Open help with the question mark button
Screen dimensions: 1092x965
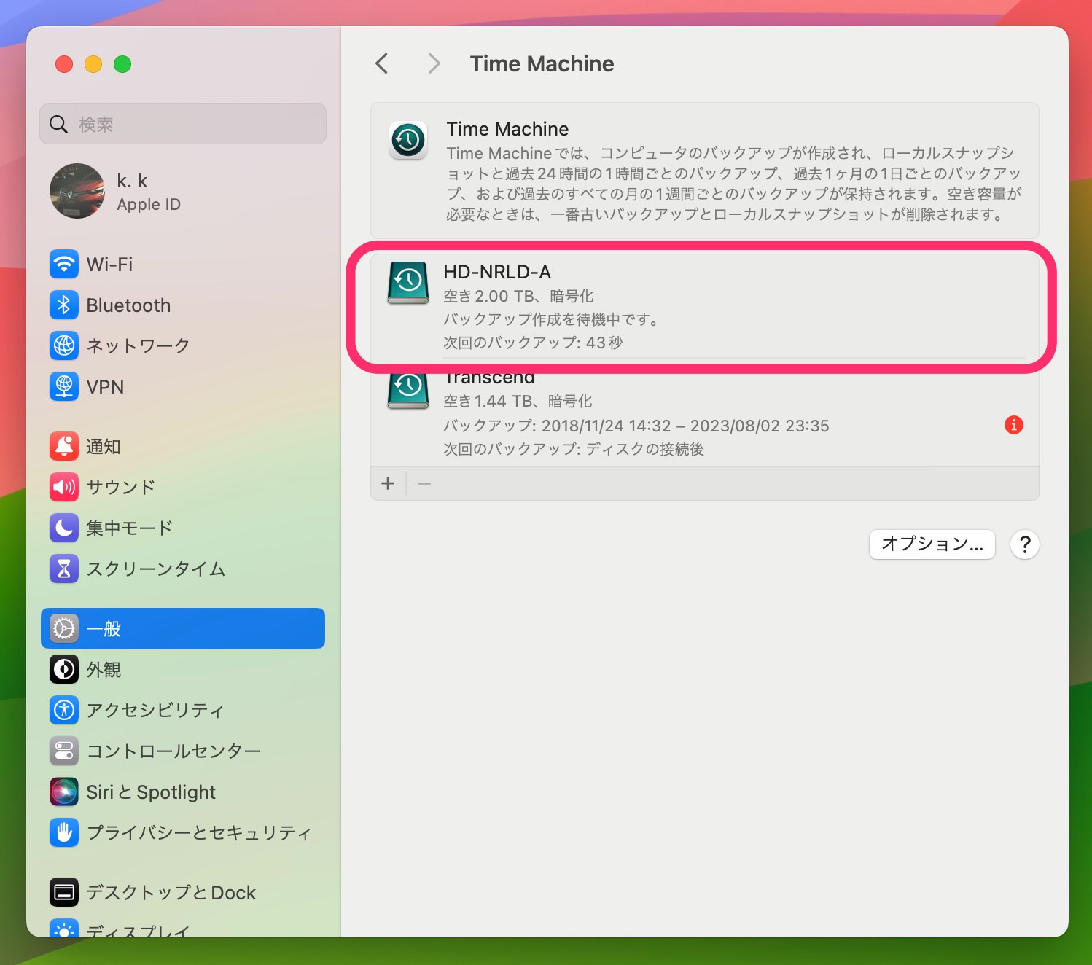[x=1025, y=544]
